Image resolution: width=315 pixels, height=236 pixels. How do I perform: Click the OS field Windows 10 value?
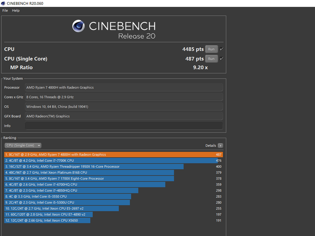point(124,107)
